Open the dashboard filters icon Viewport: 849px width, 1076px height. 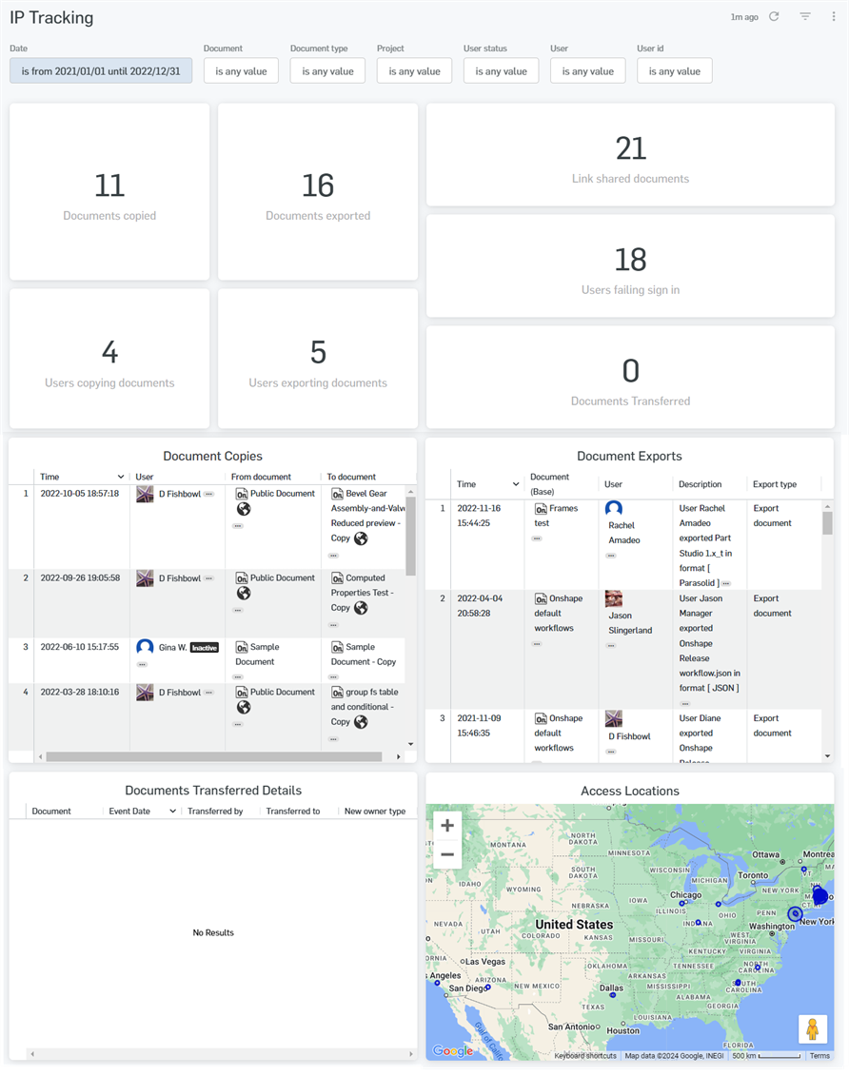click(804, 16)
